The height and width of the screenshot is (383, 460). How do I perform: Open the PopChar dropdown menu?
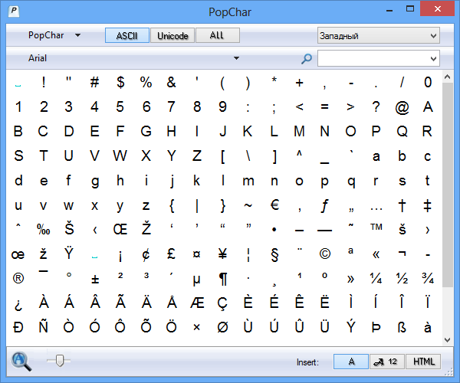click(54, 35)
